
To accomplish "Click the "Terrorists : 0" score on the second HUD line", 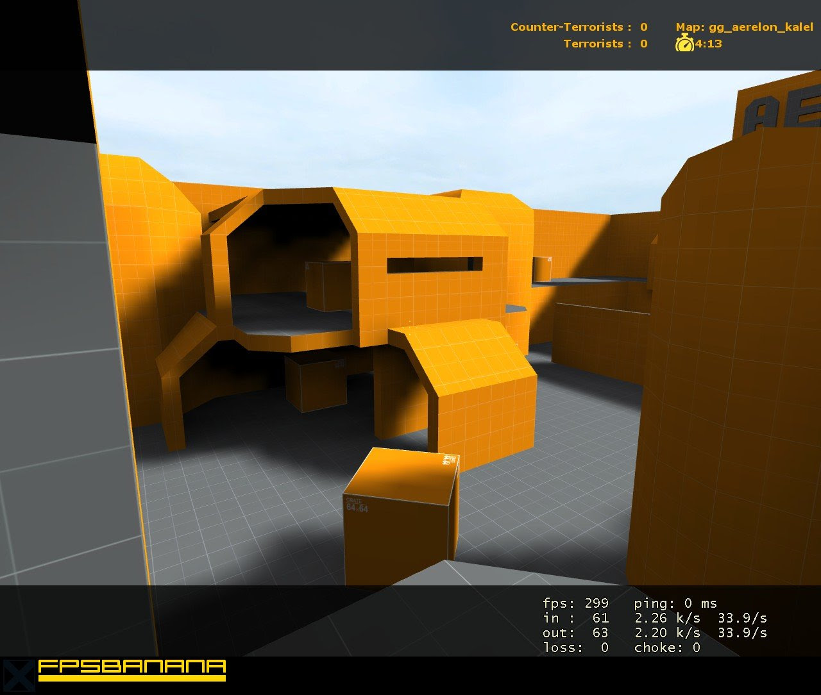I will tap(605, 44).
